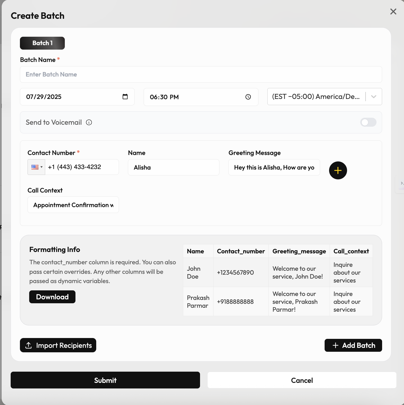This screenshot has width=404, height=405.
Task: Click the yellow plus to add recipient row
Action: pos(338,170)
